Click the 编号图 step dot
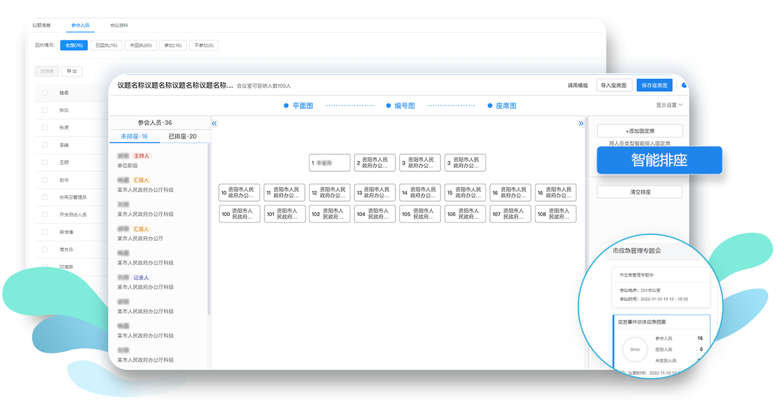 pos(388,105)
